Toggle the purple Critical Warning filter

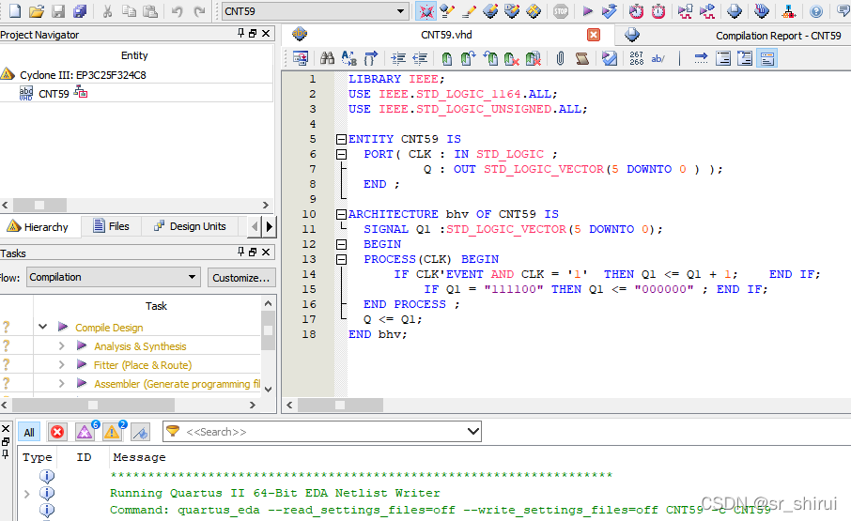(x=85, y=432)
